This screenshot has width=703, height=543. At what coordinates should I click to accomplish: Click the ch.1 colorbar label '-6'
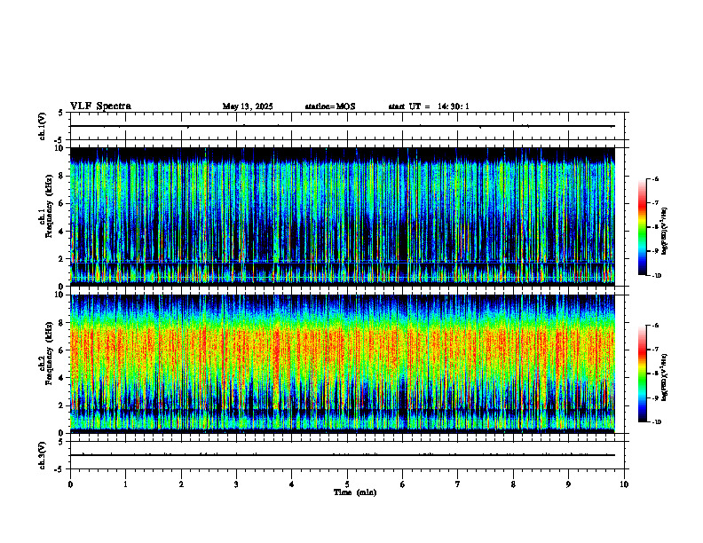click(655, 178)
